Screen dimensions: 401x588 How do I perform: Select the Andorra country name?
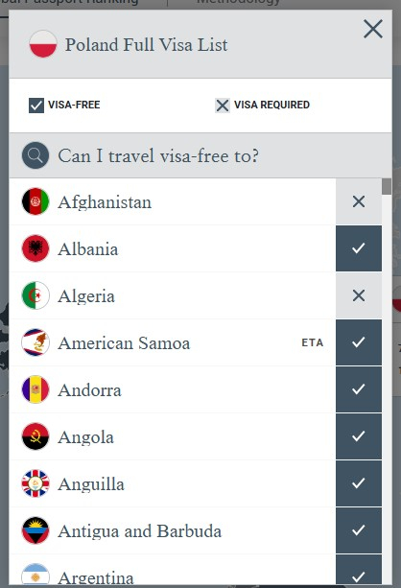(89, 390)
